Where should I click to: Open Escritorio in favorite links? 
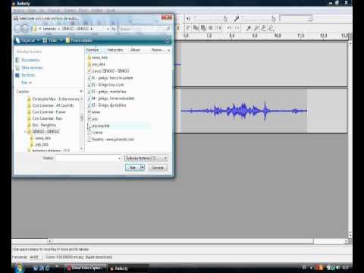pos(25,75)
